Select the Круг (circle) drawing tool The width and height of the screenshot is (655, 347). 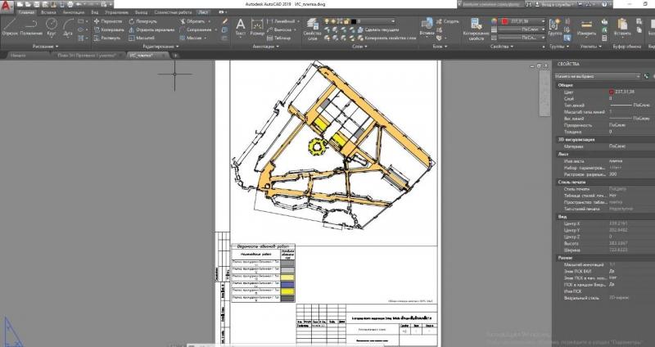pyautogui.click(x=52, y=28)
